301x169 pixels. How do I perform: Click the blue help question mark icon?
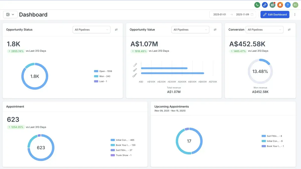[288, 5]
